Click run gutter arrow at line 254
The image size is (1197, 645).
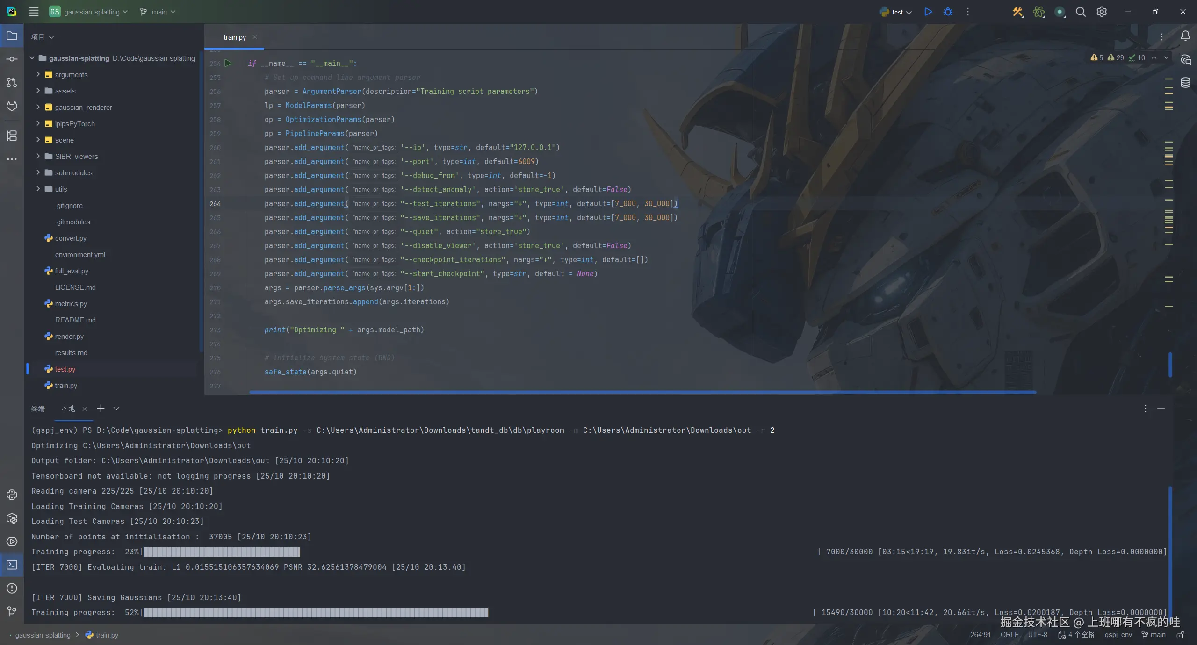(228, 63)
